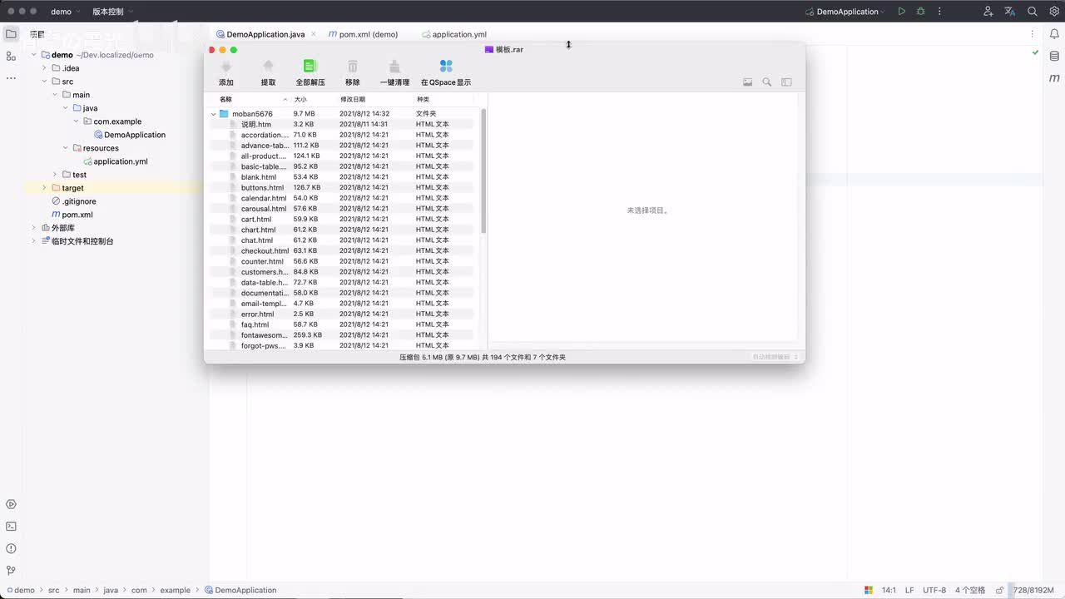
Task: Open Search Everywhere magnifier in IDE
Action: pos(1033,12)
